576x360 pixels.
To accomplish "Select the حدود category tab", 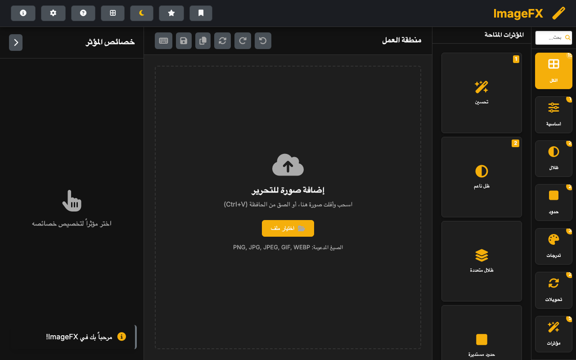I will pos(553,202).
